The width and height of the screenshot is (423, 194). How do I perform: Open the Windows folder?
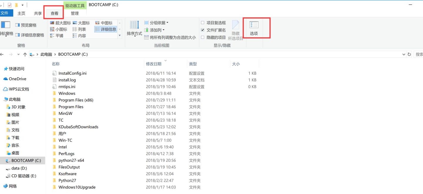pos(67,93)
